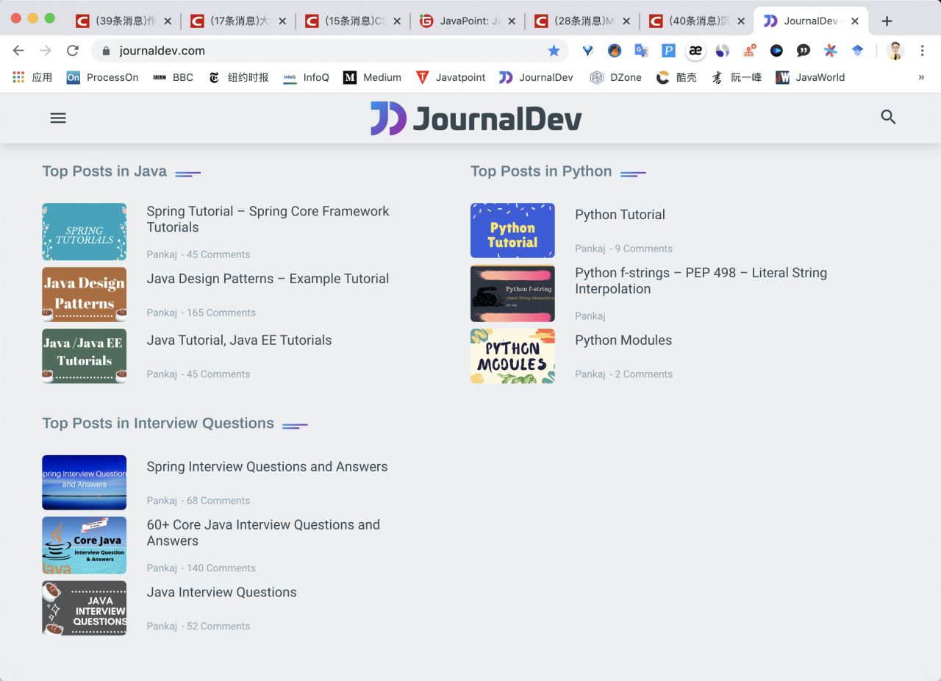Image resolution: width=941 pixels, height=681 pixels.
Task: Close the active JournalDev tab
Action: [x=854, y=21]
